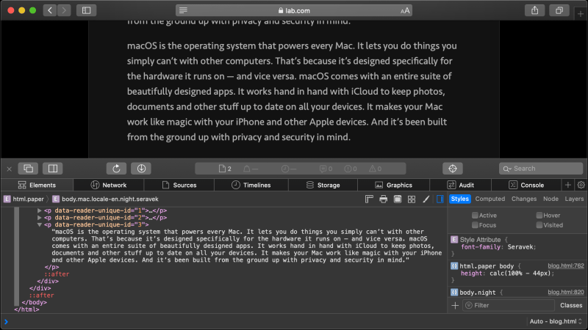Enable the Visited pseudo-class checkbox
588x330 pixels.
coord(539,225)
